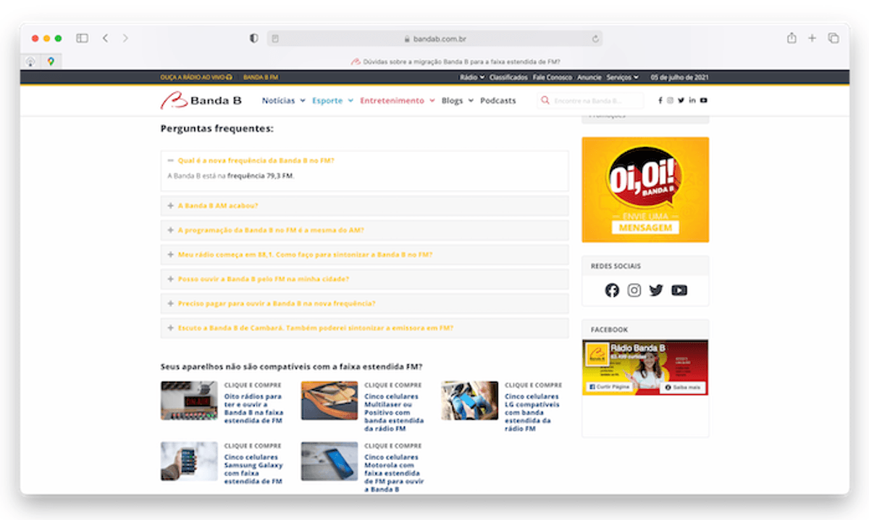Expand 'Preciso pagar para ouvir' question

point(364,303)
